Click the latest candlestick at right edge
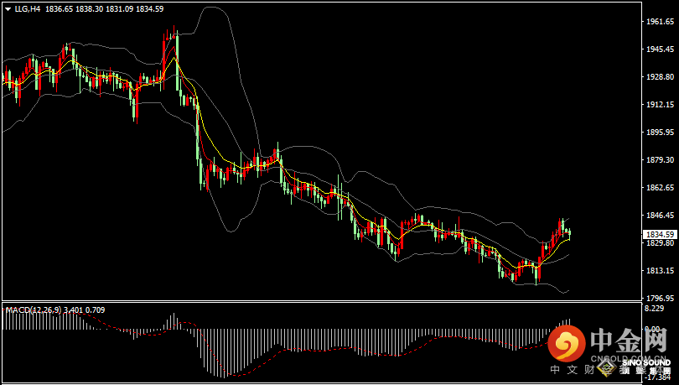The height and width of the screenshot is (385, 679). click(569, 232)
